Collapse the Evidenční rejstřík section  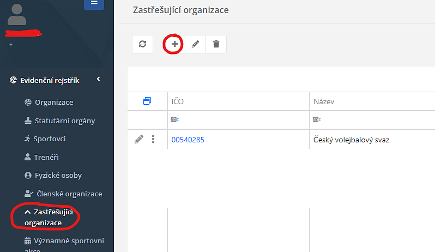pyautogui.click(x=99, y=80)
